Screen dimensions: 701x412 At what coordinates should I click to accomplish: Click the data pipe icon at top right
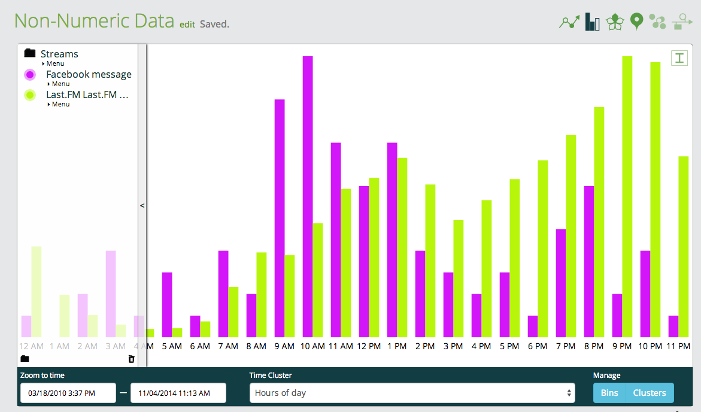682,22
